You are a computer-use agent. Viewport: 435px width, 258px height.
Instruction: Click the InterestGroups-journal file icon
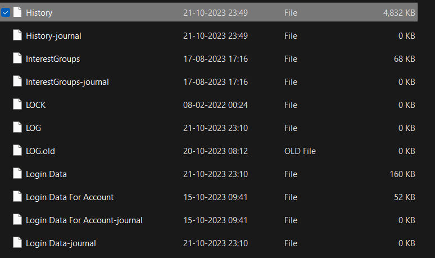[x=17, y=82]
